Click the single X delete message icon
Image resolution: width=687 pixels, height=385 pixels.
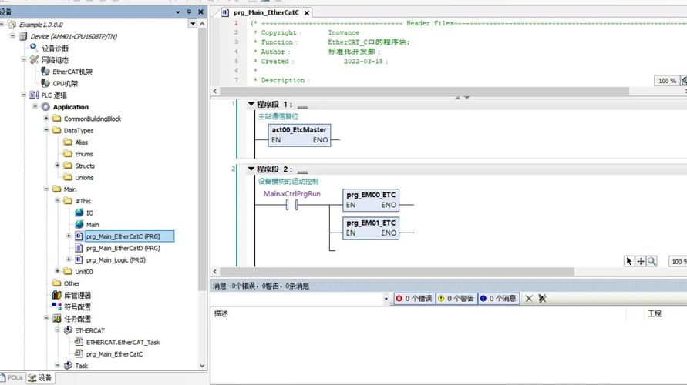pyautogui.click(x=529, y=298)
